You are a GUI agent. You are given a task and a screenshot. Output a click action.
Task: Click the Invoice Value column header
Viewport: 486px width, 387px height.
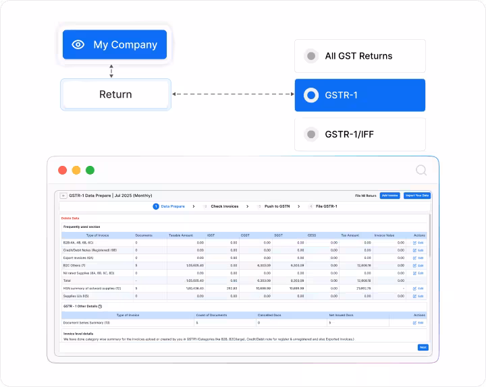click(384, 235)
